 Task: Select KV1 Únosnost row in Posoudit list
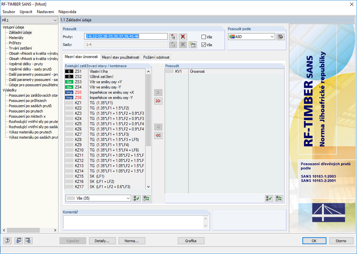[224, 72]
